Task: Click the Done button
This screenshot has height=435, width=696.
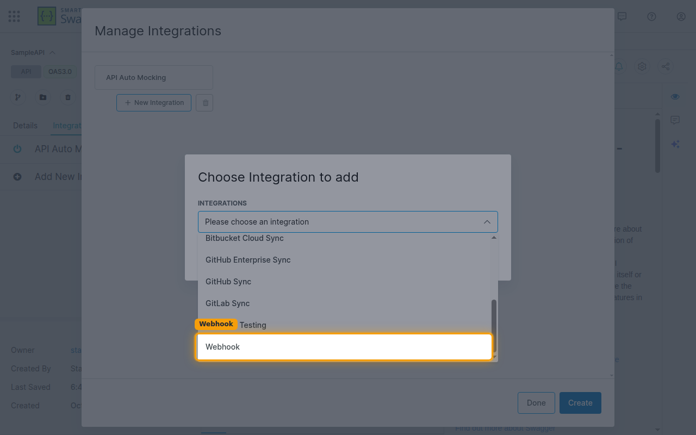Action: tap(536, 403)
